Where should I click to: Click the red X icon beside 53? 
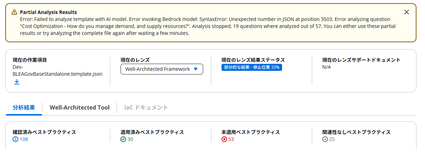click(x=224, y=139)
